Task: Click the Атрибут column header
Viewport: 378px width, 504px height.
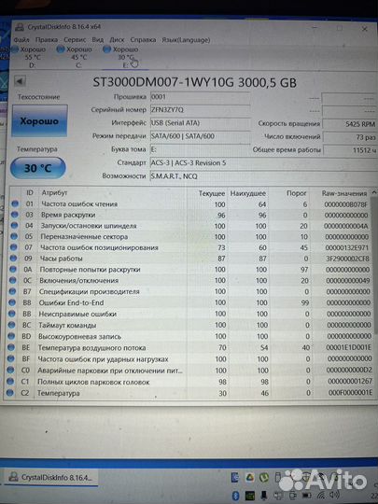Action: [x=54, y=192]
